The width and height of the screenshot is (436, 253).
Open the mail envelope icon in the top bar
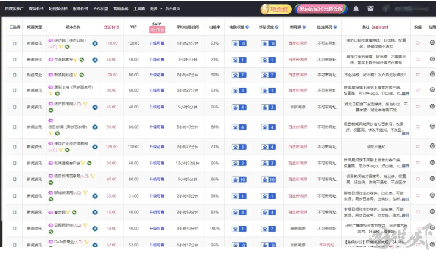click(370, 9)
